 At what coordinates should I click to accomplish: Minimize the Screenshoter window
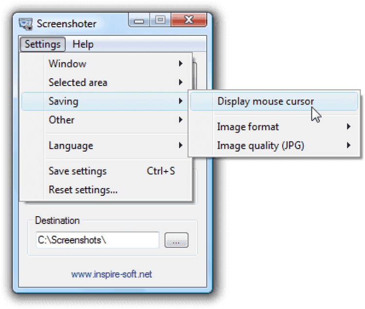click(x=140, y=20)
